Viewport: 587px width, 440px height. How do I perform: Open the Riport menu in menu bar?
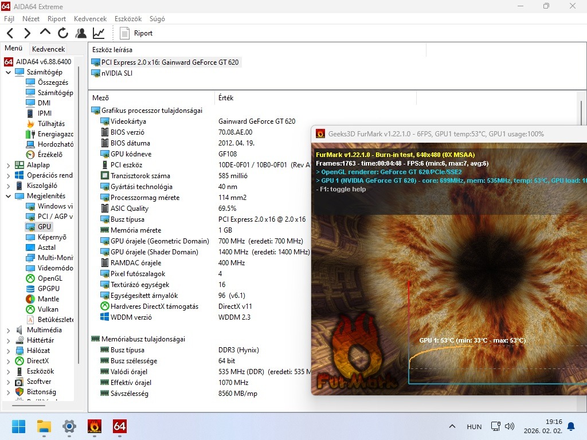(57, 19)
